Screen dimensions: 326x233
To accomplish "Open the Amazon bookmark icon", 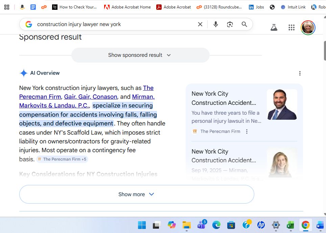I will coord(22,7).
